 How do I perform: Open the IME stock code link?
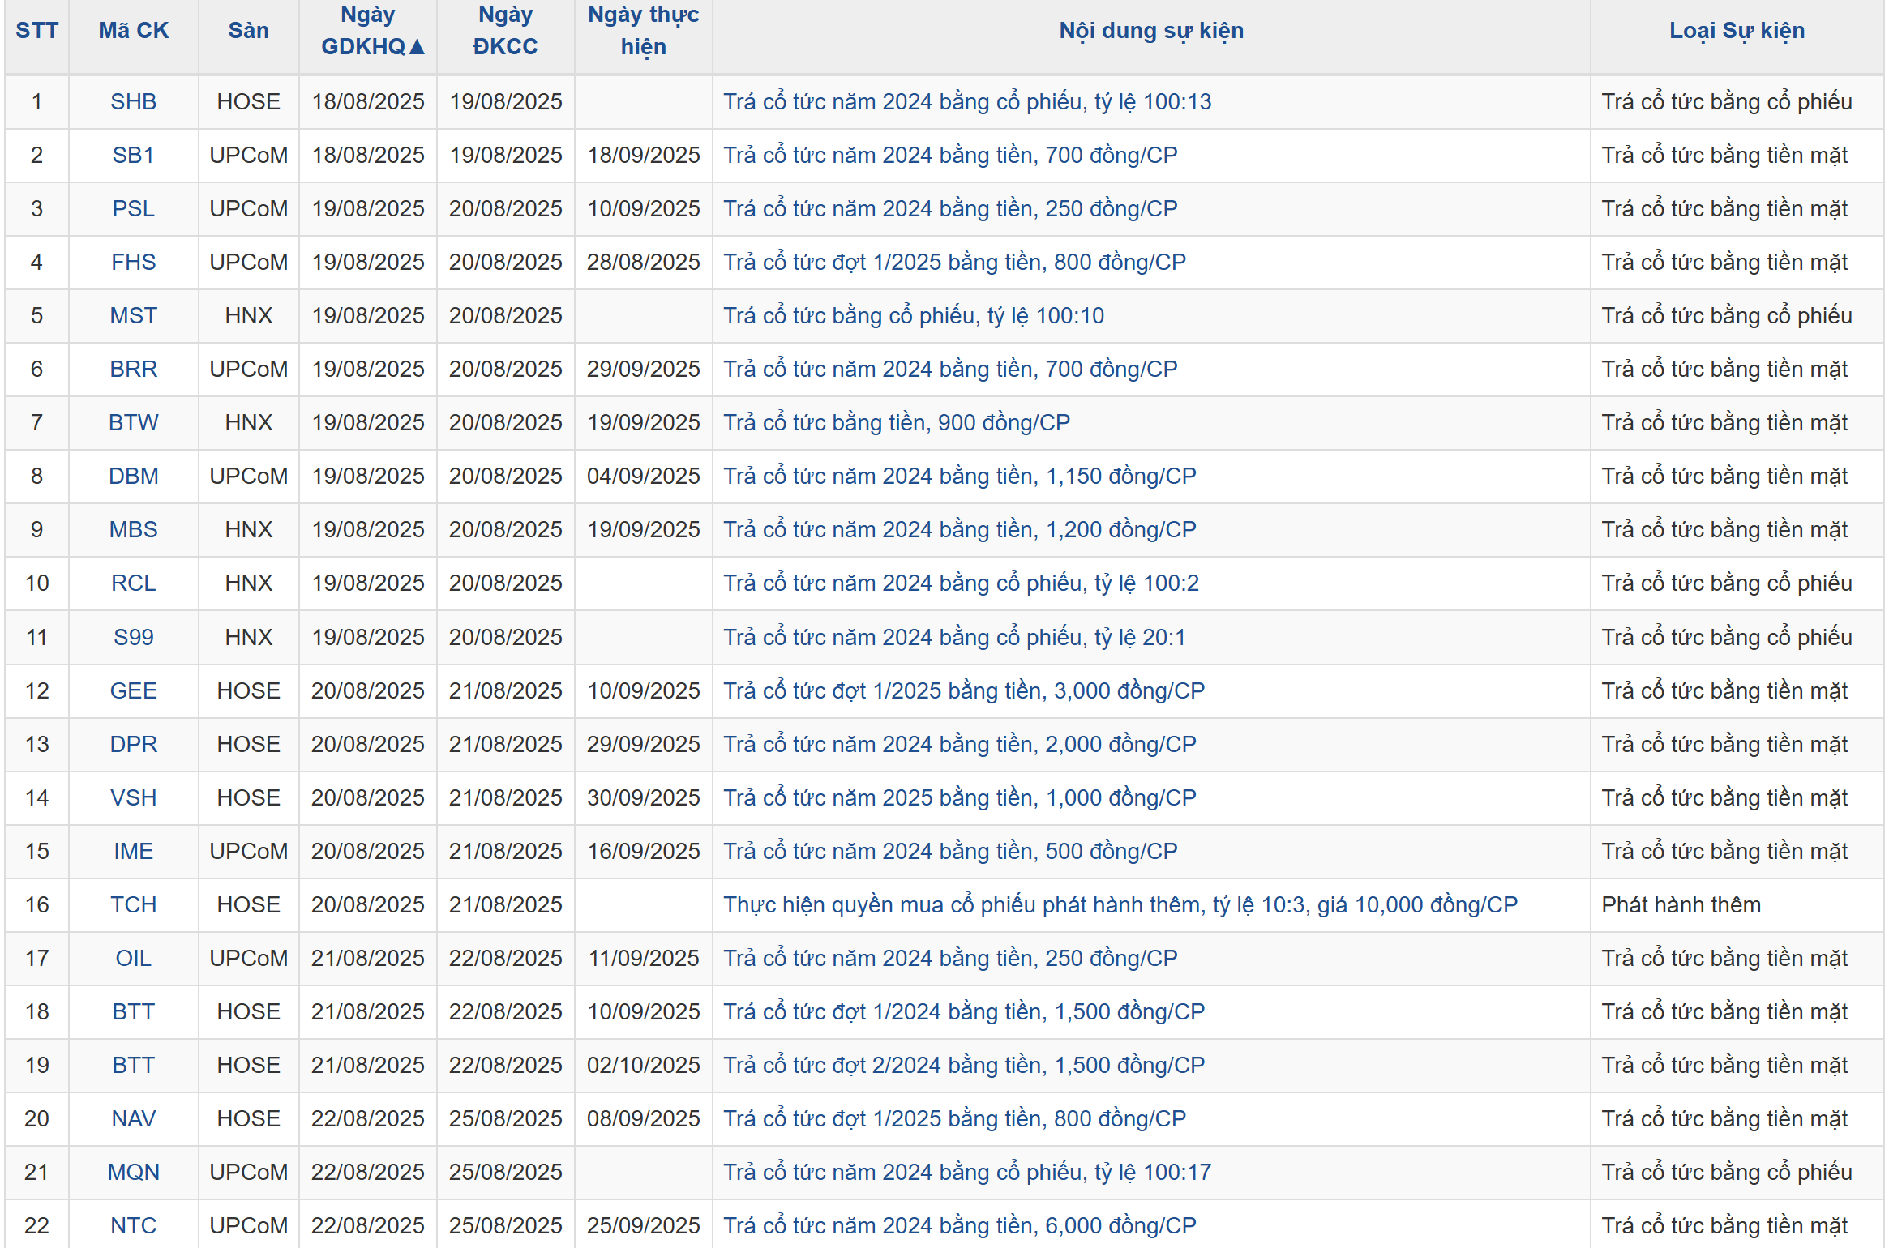(134, 852)
